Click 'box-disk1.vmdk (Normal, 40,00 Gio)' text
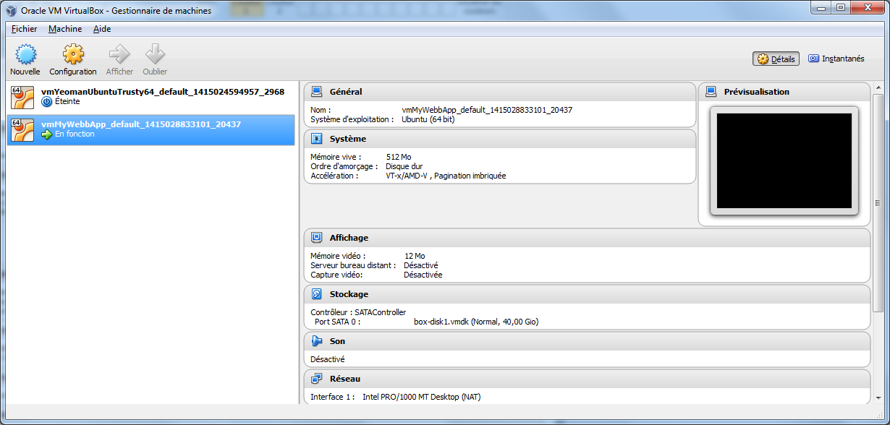Screen dimensions: 890x425 pyautogui.click(x=476, y=322)
